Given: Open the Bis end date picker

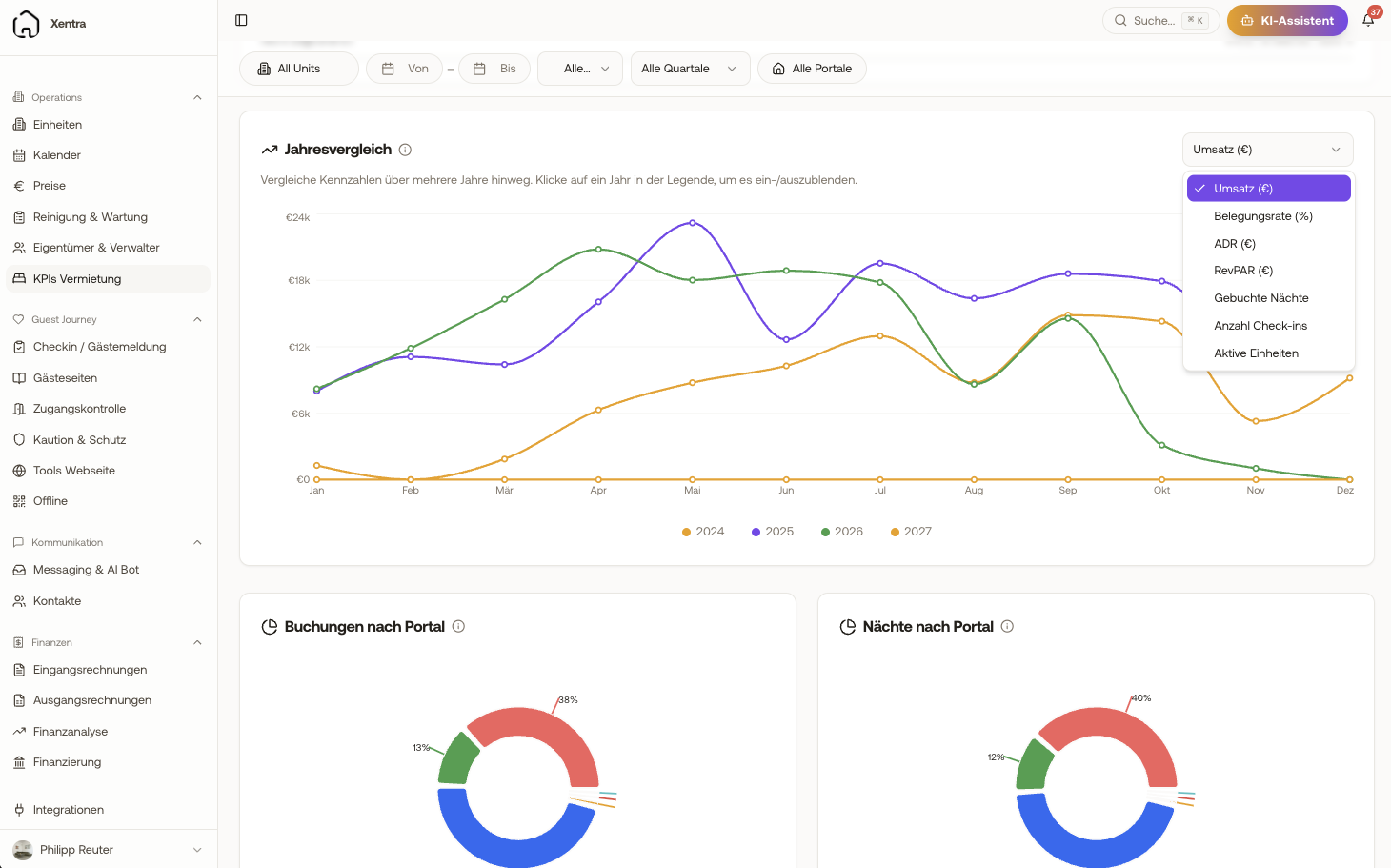Looking at the screenshot, I should [x=494, y=69].
